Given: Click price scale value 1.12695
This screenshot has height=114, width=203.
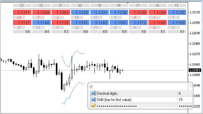Looking at the screenshot, I should [x=195, y=33].
